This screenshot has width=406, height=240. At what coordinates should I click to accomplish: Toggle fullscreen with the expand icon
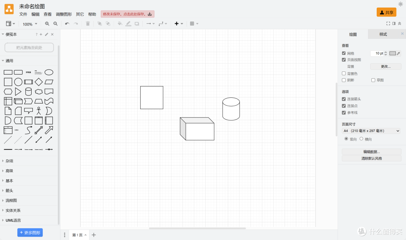click(388, 24)
